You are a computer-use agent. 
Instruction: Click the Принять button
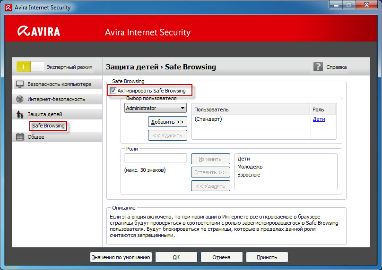(x=267, y=257)
